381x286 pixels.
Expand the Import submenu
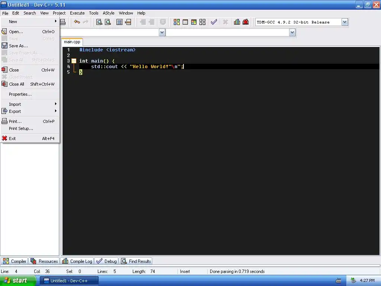tap(30, 104)
